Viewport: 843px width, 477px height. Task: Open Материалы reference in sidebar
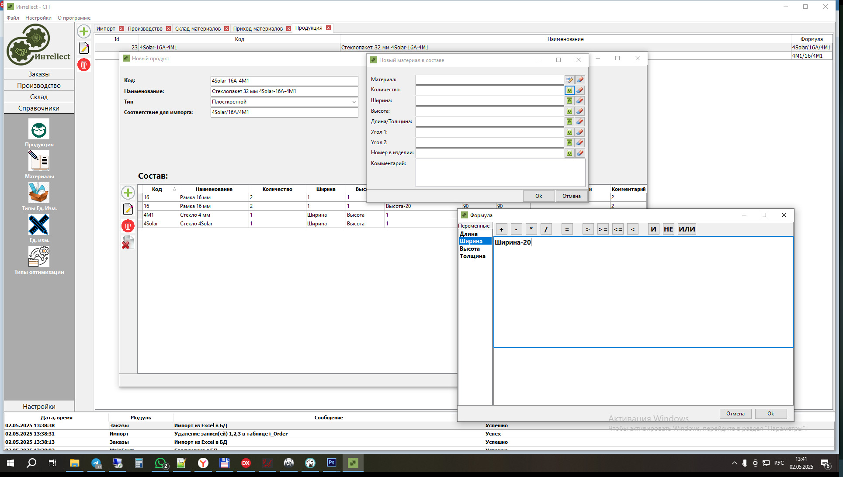(x=39, y=162)
